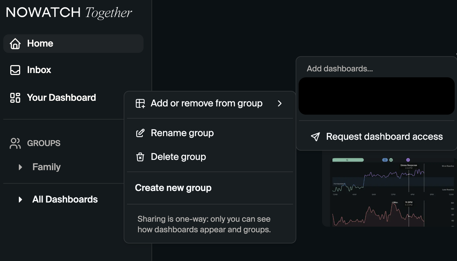
Task: Select Add or remove from group
Action: pos(210,103)
